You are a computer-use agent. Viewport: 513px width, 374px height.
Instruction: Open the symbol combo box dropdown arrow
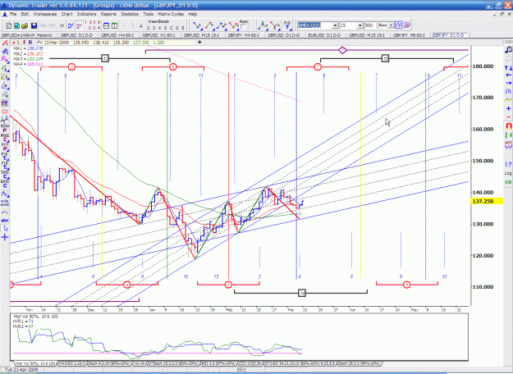tap(335, 25)
